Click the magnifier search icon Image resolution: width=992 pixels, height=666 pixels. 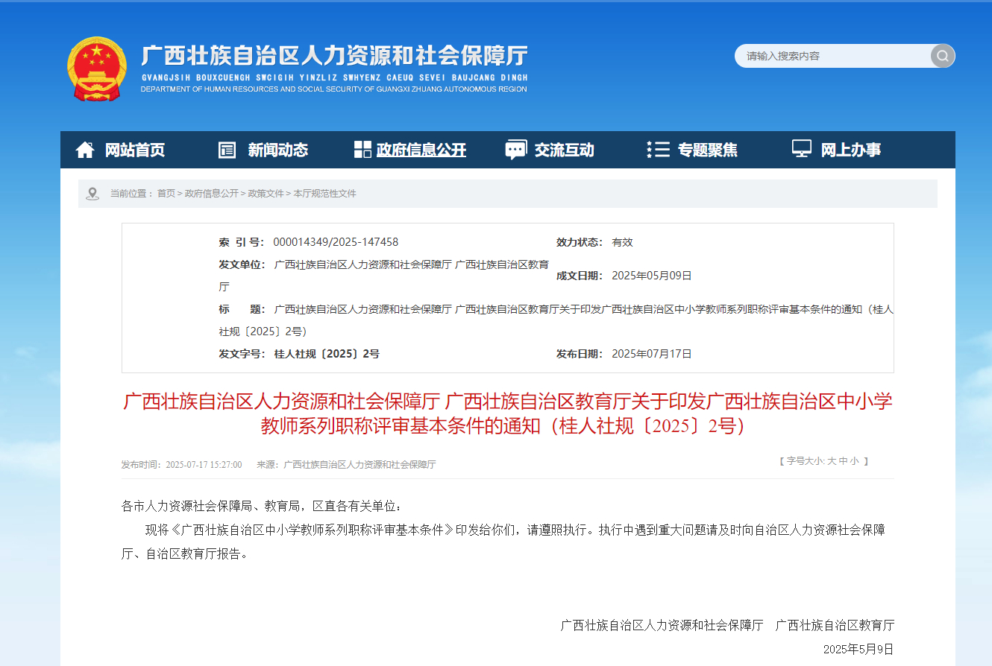[942, 56]
